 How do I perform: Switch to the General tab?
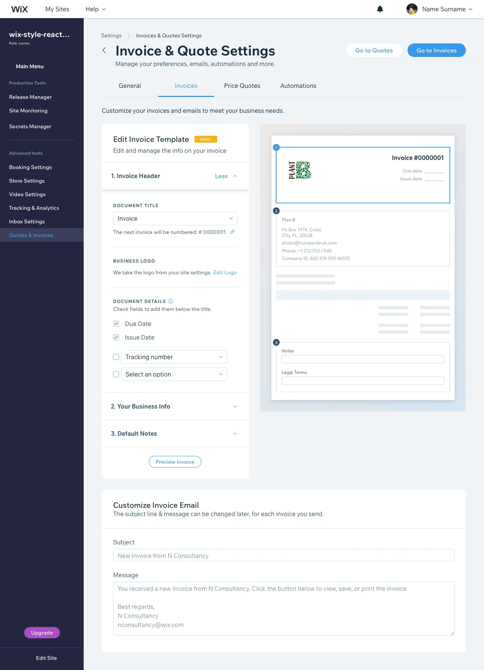pyautogui.click(x=130, y=86)
